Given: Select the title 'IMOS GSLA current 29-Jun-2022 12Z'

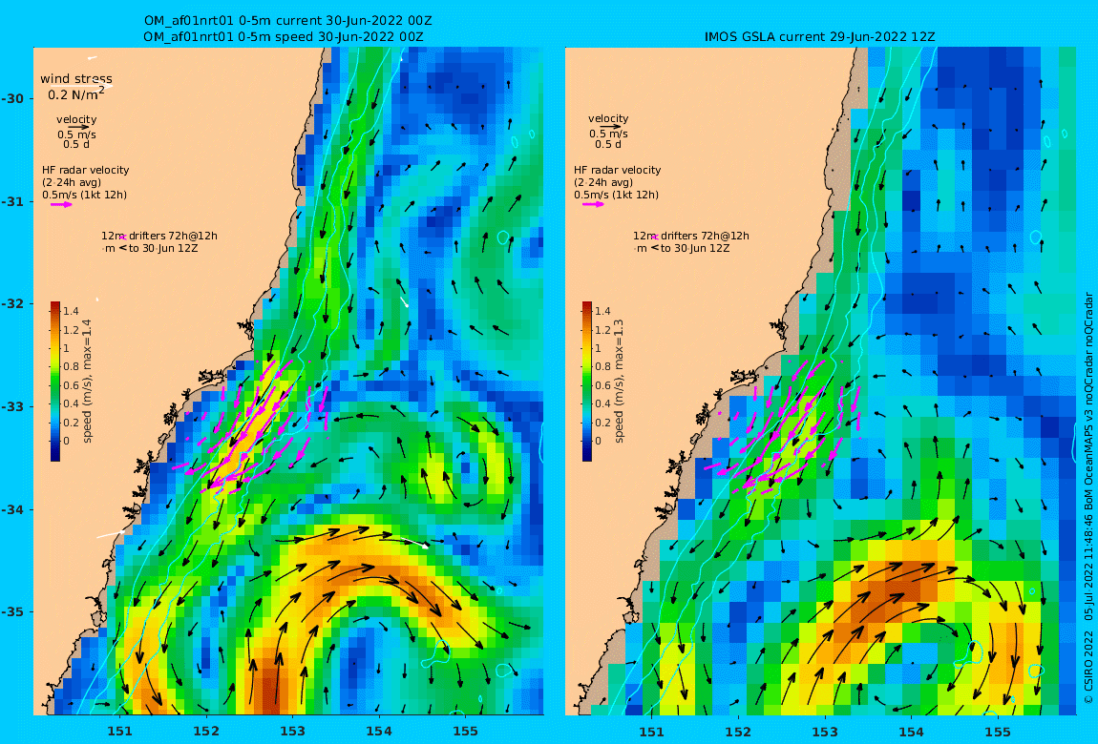Looking at the screenshot, I should [x=820, y=36].
